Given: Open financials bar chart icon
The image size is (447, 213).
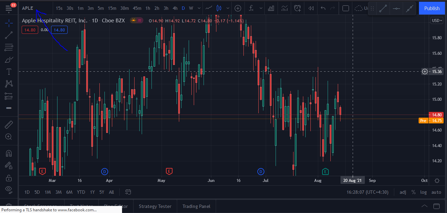Looking at the screenshot, I should 271,8.
